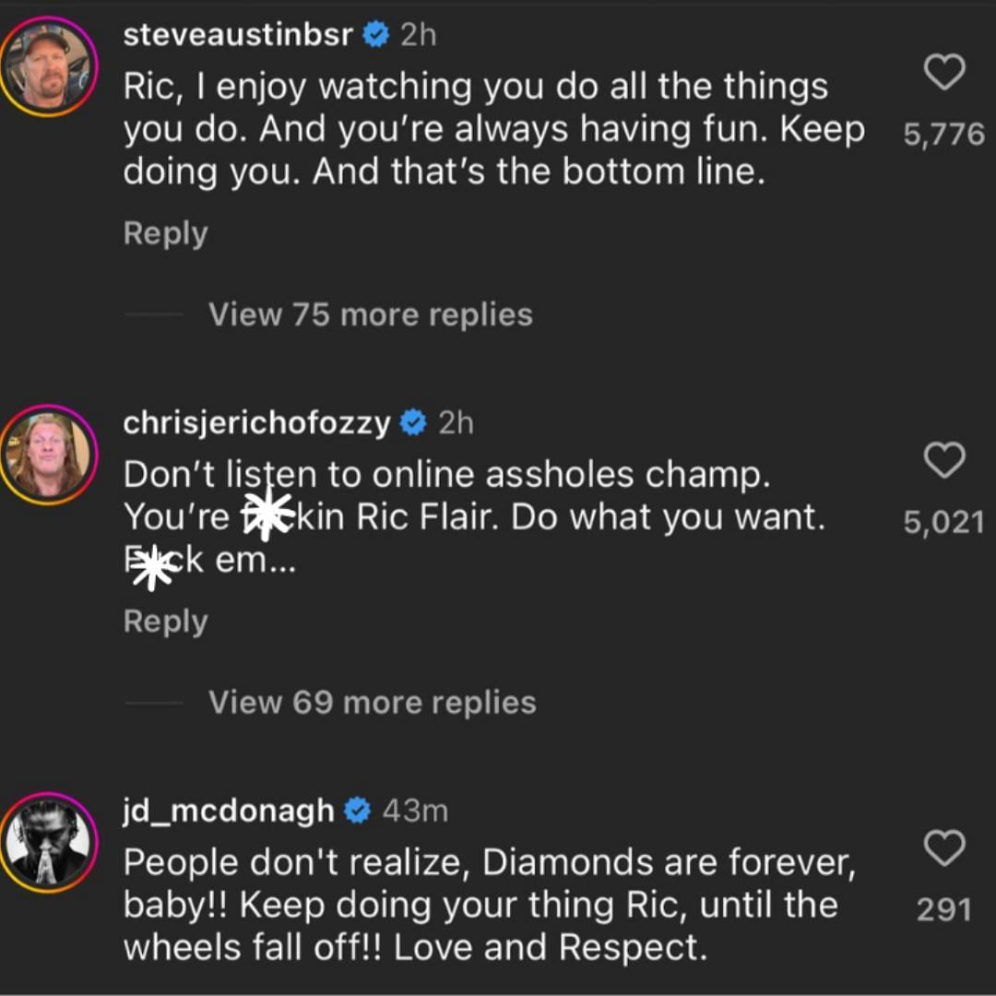Reply to steveaustinbsr's comment
This screenshot has width=996, height=996.
[x=165, y=233]
